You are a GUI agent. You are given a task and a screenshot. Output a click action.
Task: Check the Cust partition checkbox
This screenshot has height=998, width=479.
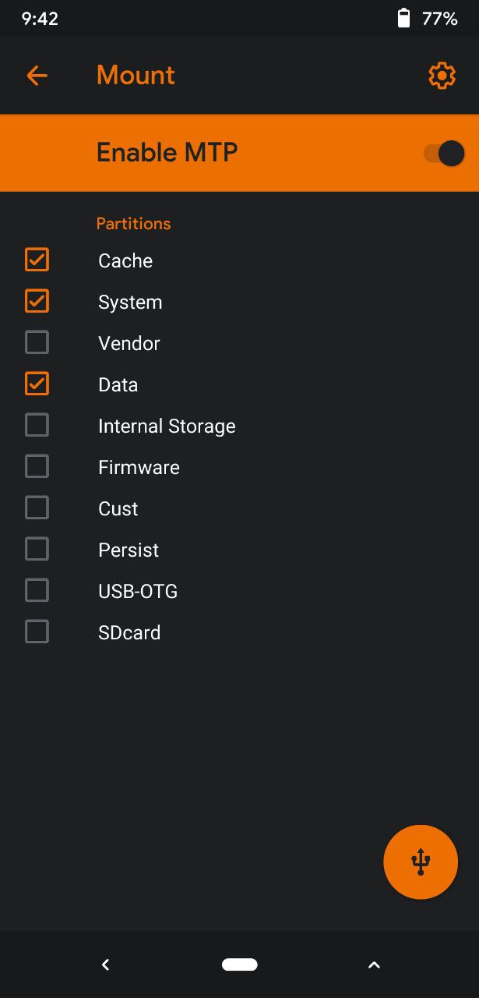[x=37, y=508]
